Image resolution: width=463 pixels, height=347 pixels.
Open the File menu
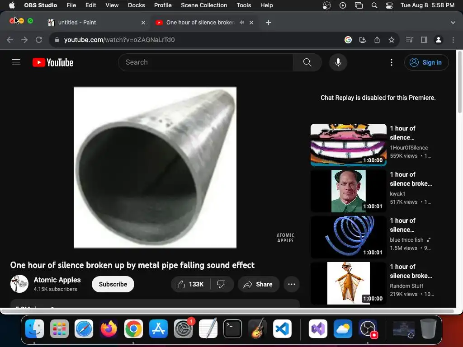(71, 5)
